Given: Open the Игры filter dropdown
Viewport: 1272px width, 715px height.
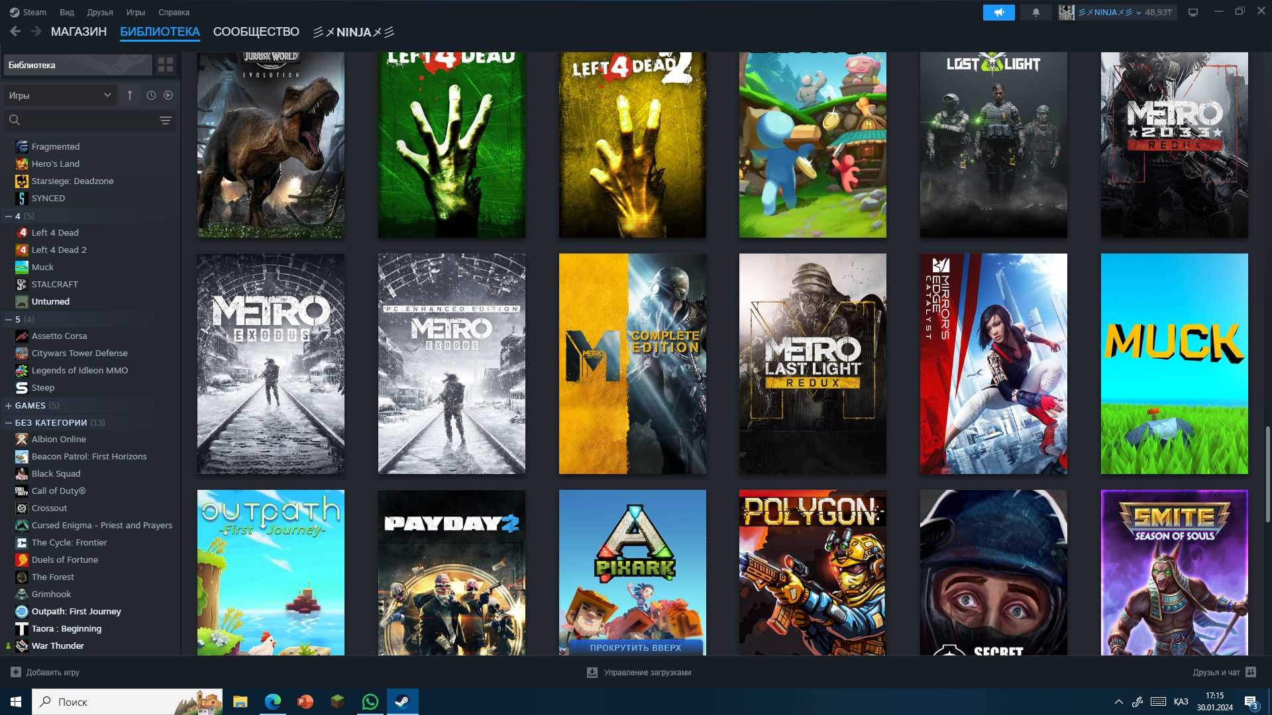Looking at the screenshot, I should coord(60,95).
